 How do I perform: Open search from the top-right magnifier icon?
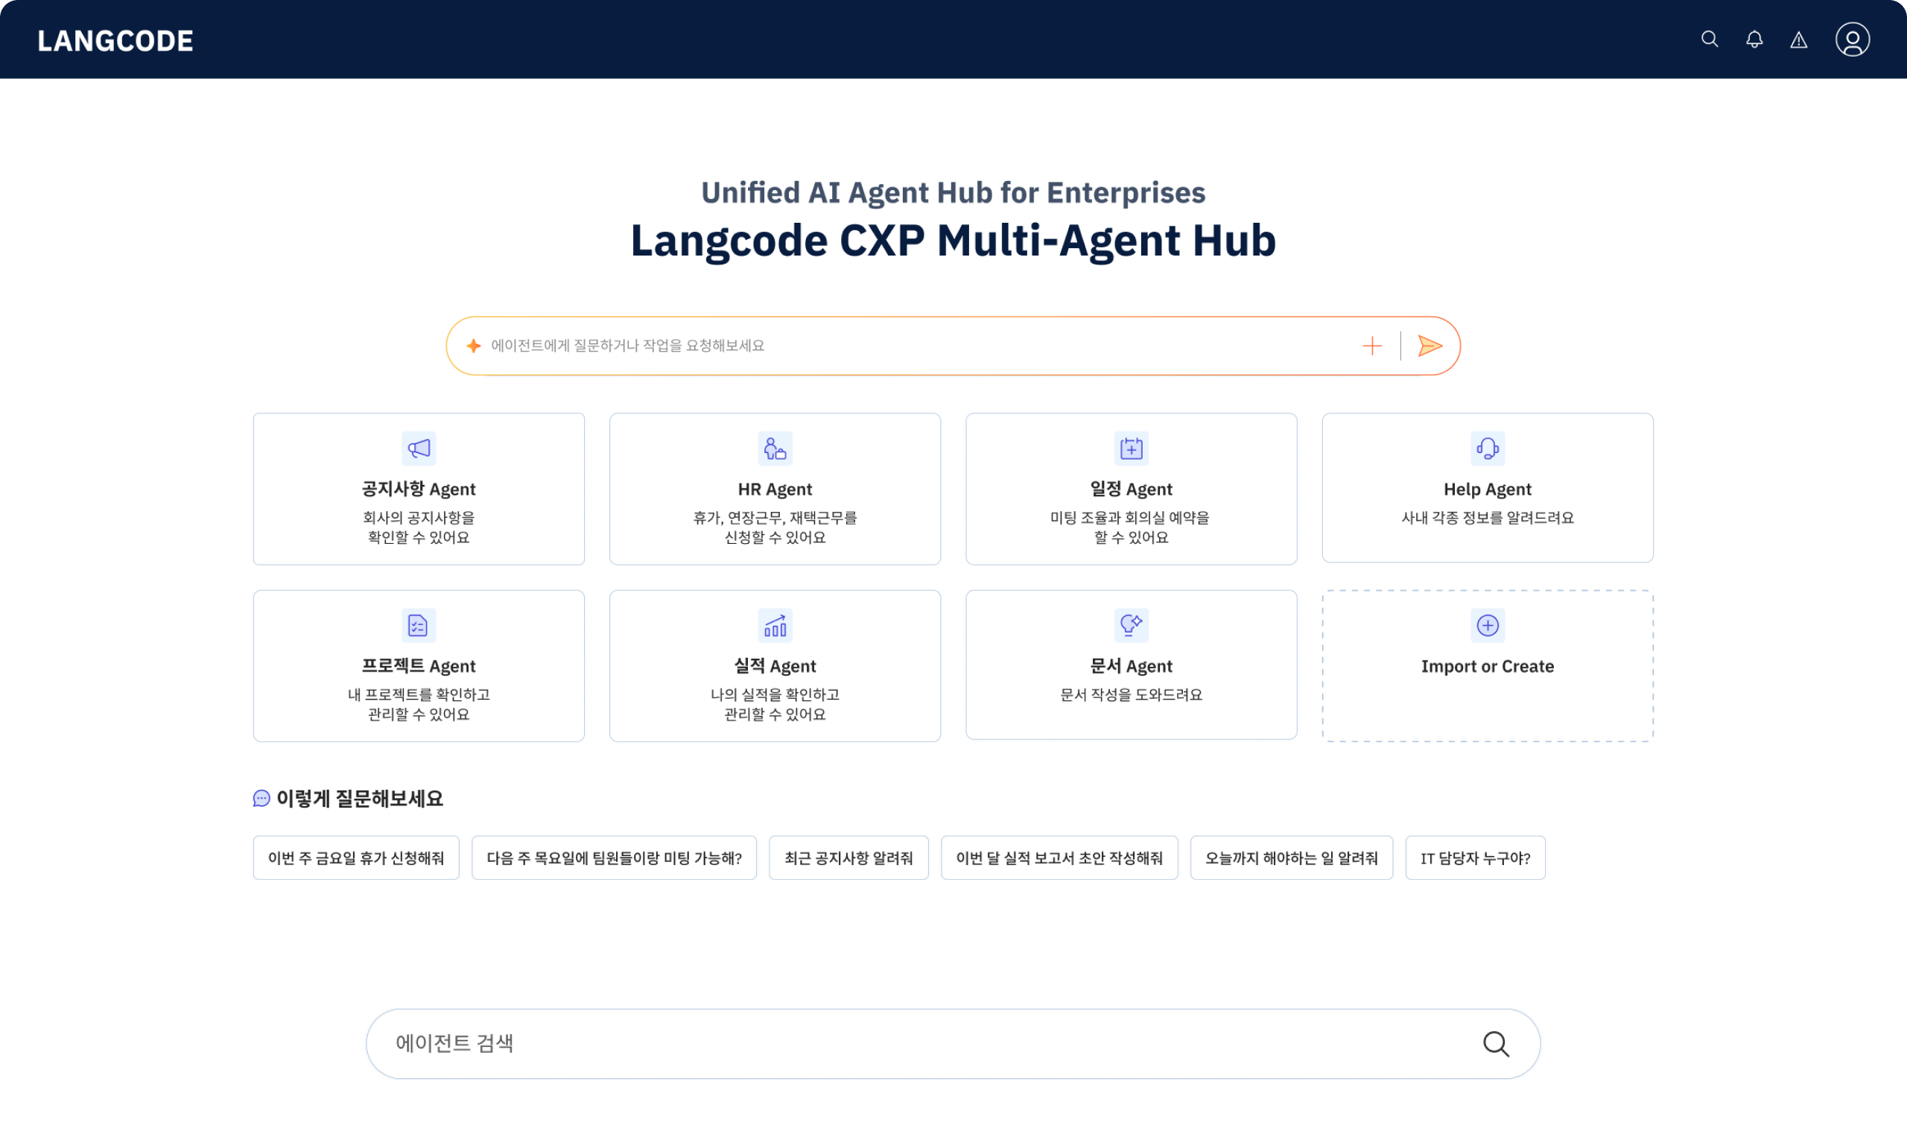[1710, 39]
